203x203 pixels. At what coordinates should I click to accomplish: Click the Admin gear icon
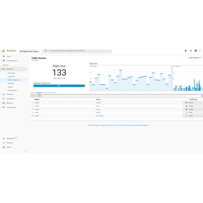tap(4, 147)
